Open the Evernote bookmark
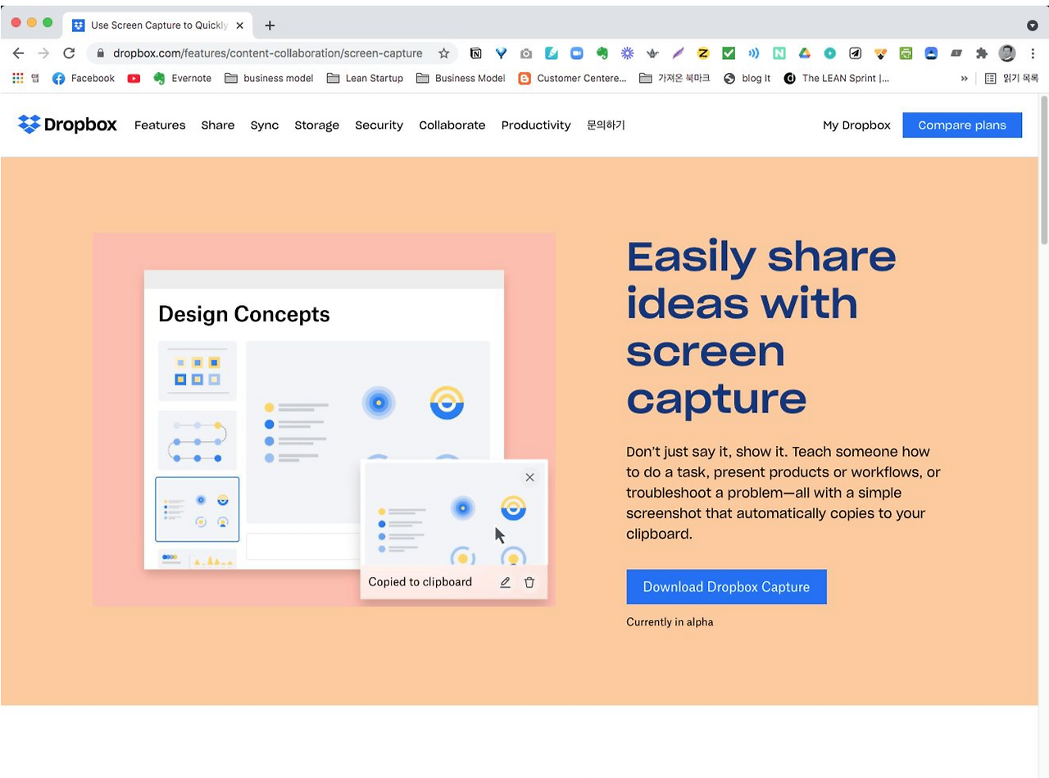1049x778 pixels. pyautogui.click(x=182, y=79)
